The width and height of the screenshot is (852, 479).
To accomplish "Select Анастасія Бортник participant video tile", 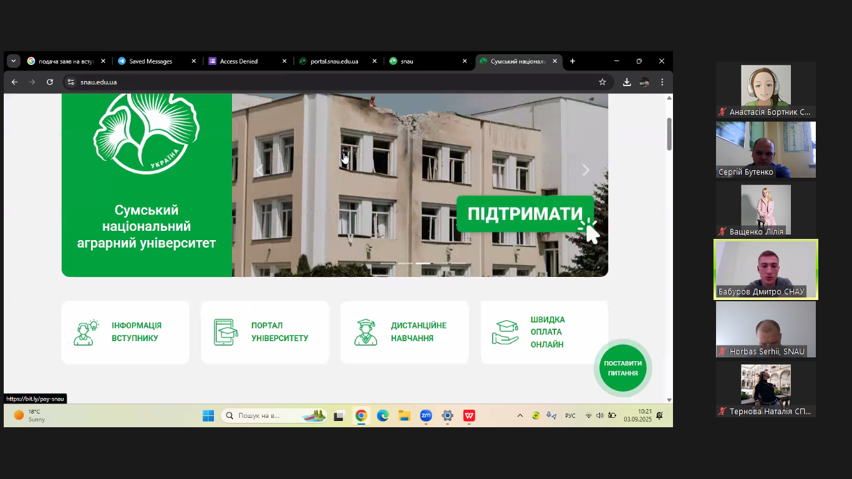I will point(766,90).
